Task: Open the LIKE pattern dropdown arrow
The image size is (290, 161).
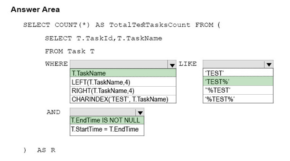Action: (269, 64)
